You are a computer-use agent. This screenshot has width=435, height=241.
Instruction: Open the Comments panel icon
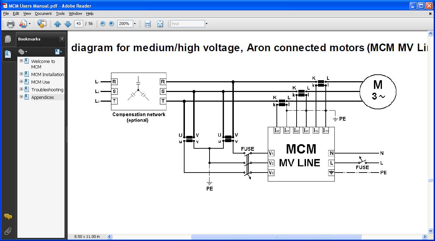point(8,217)
